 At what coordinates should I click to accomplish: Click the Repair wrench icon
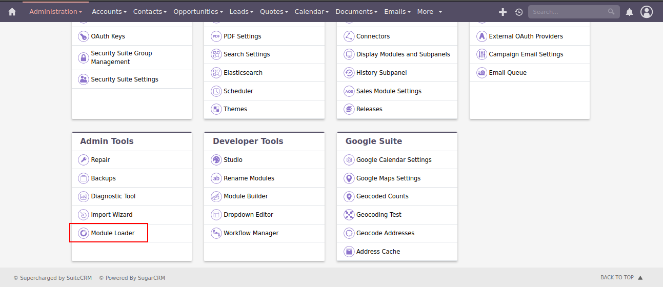point(83,160)
